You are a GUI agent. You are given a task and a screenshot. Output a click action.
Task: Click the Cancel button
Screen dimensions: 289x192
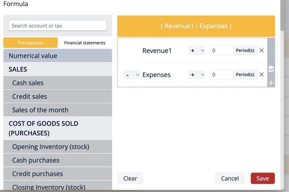point(230,178)
